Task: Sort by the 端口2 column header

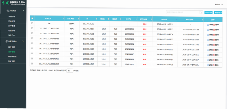Action: pyautogui.click(x=116, y=19)
